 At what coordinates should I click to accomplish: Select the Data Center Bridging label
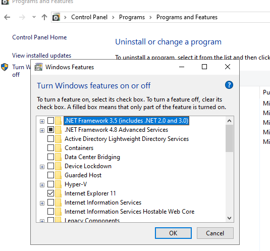click(x=92, y=157)
